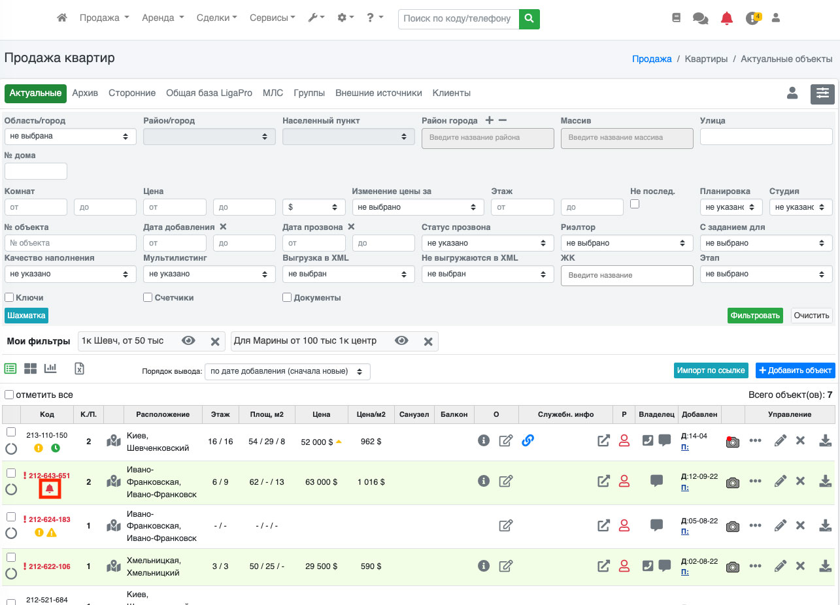The height and width of the screenshot is (605, 840).
Task: Open the filter settings sliders icon
Action: [x=822, y=94]
